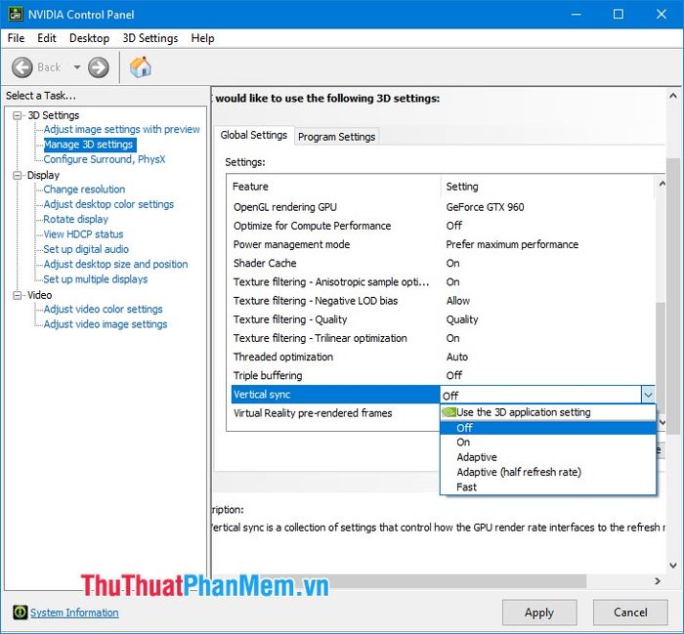Choose Adaptive (half refresh rate) option
This screenshot has height=634, width=684.
pos(548,472)
